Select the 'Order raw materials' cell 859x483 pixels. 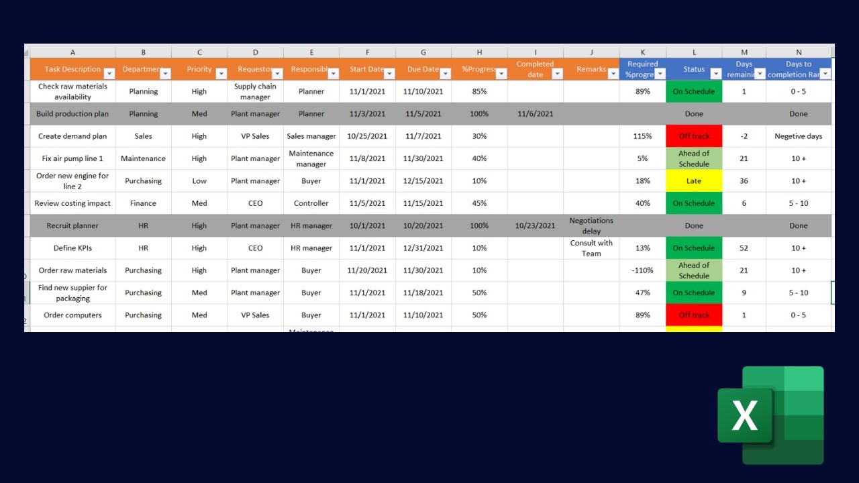[72, 270]
